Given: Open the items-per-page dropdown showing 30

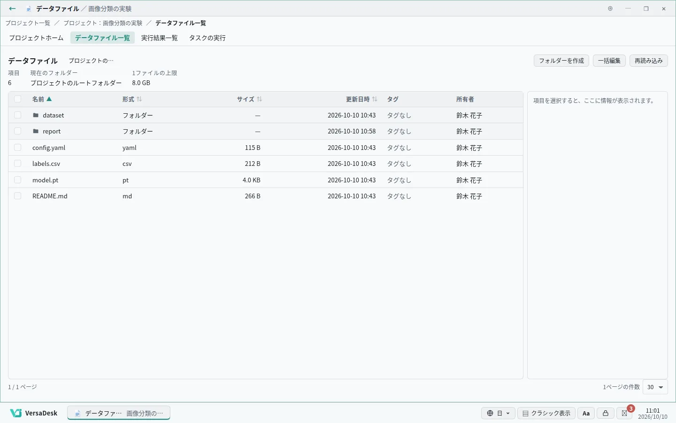Looking at the screenshot, I should click(x=655, y=387).
